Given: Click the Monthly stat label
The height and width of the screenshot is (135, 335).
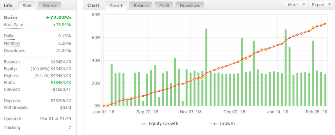Looking at the screenshot, I should point(11,43).
